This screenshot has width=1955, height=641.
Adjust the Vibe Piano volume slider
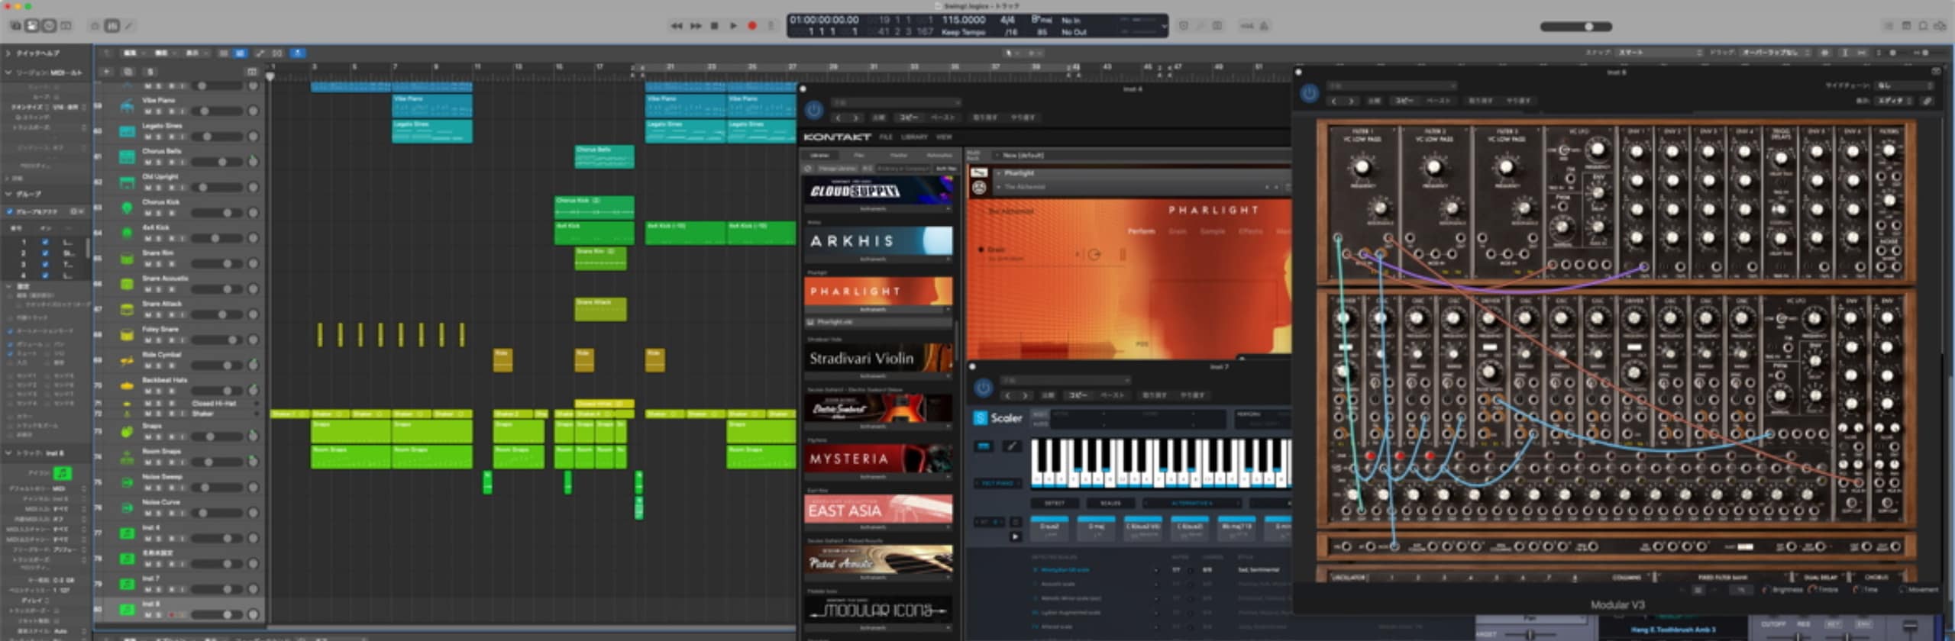pyautogui.click(x=216, y=111)
